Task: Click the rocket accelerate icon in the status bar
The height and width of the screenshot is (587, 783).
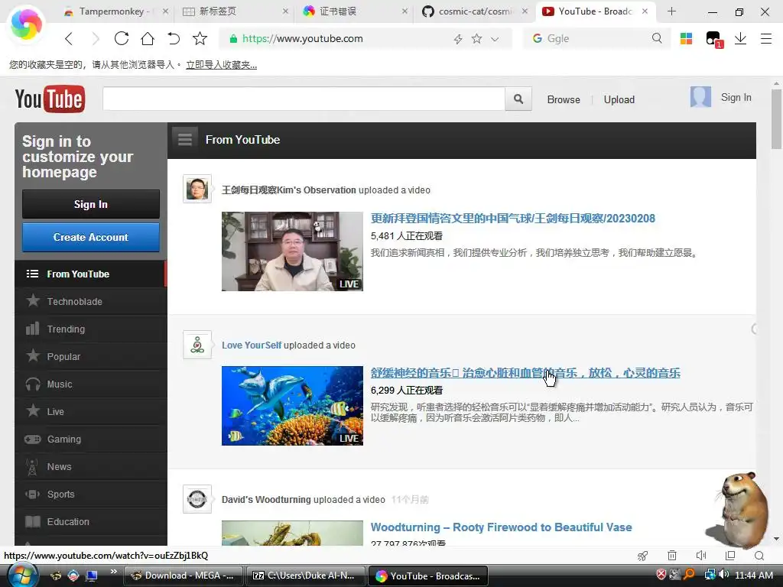Action: (642, 556)
